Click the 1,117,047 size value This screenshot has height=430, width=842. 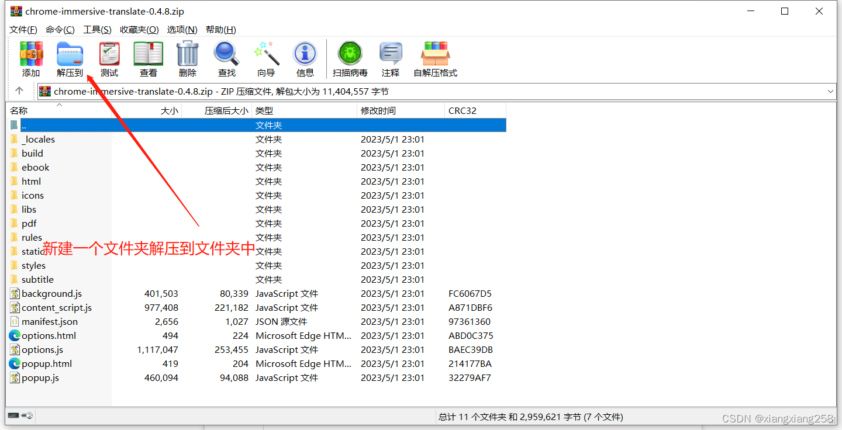158,350
